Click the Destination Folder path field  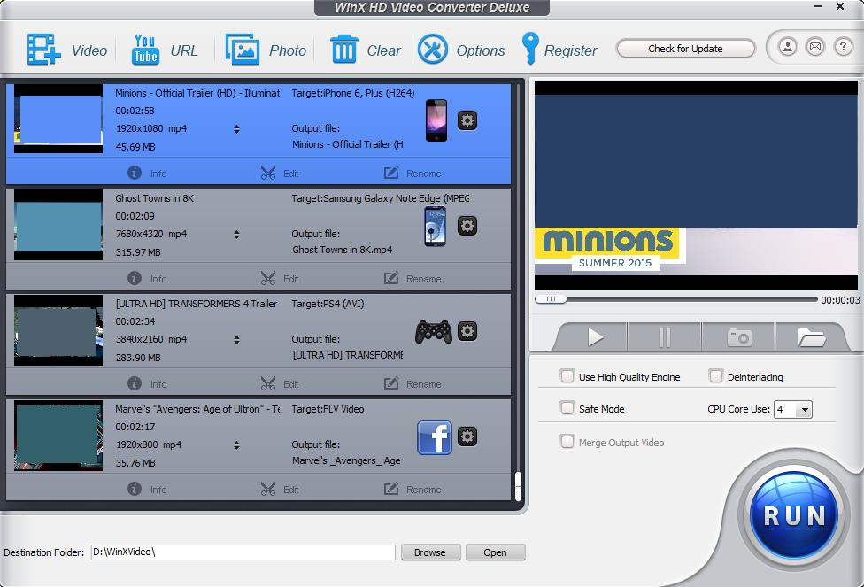tap(243, 552)
